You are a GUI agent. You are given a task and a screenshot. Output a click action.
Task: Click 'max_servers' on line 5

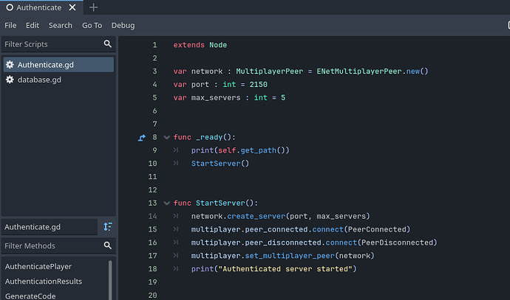216,97
